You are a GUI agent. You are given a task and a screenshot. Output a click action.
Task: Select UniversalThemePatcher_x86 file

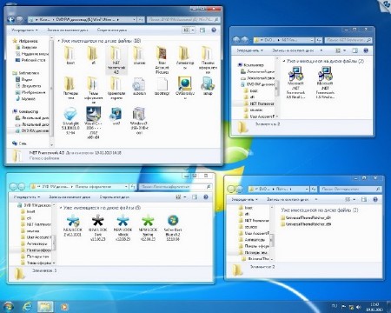coord(306,224)
